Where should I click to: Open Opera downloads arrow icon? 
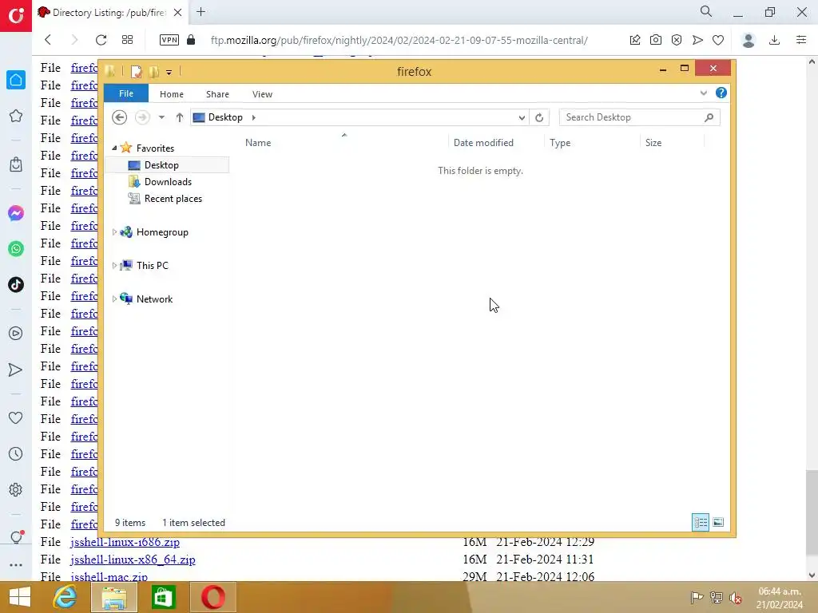[x=775, y=40]
